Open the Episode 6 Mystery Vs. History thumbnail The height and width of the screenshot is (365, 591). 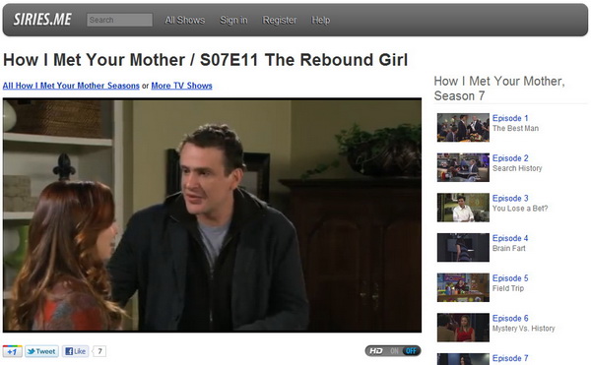(x=463, y=328)
